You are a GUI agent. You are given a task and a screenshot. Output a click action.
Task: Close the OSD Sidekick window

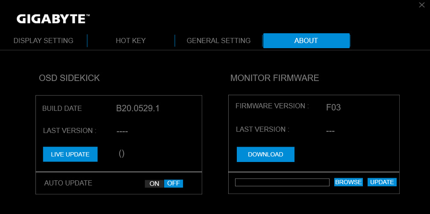[x=421, y=5]
